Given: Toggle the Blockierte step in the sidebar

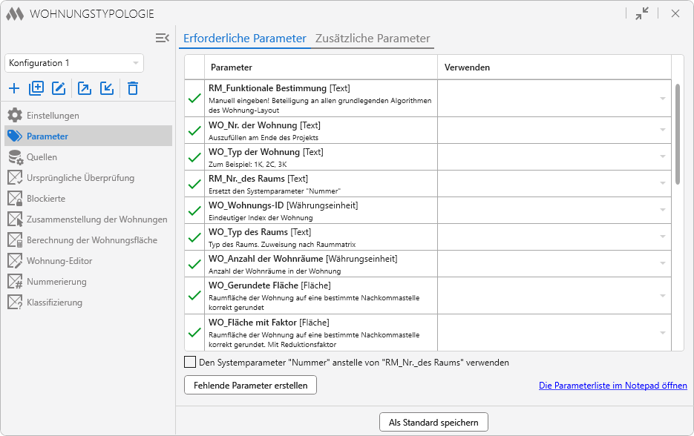Looking at the screenshot, I should 15,199.
